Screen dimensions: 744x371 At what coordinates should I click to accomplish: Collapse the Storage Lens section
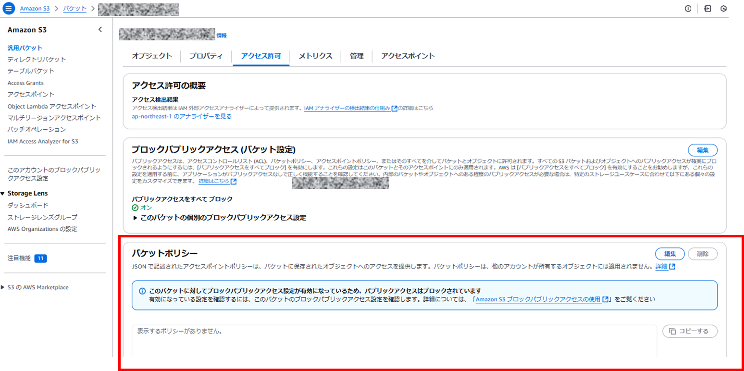tap(3, 194)
